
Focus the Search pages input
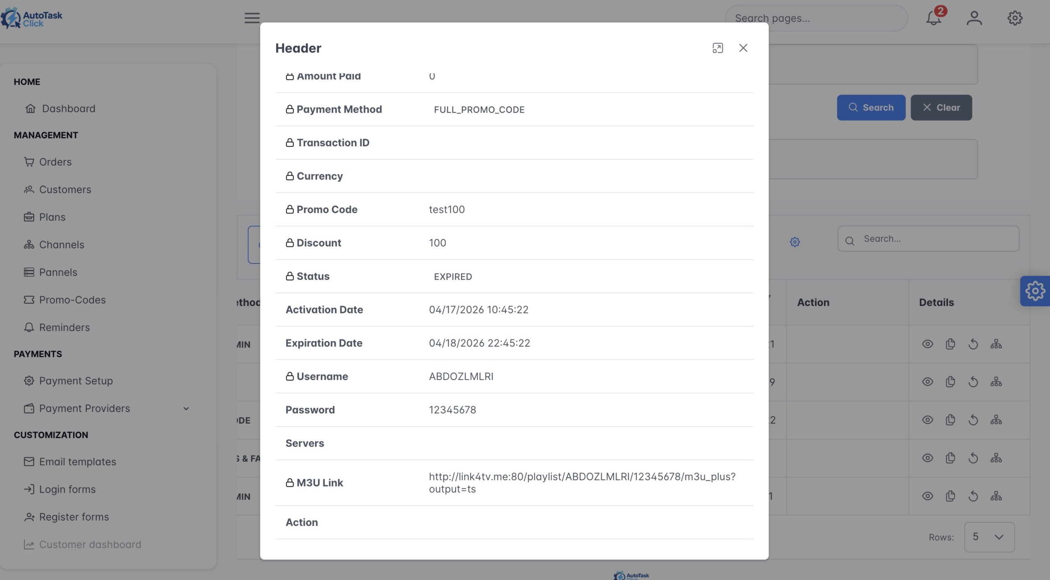point(816,18)
